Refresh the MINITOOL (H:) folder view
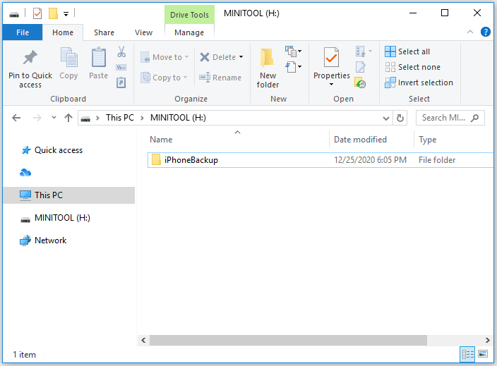The width and height of the screenshot is (497, 366). (x=400, y=118)
